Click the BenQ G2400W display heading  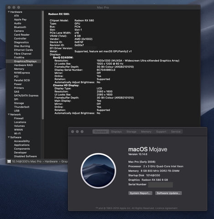[63, 57]
